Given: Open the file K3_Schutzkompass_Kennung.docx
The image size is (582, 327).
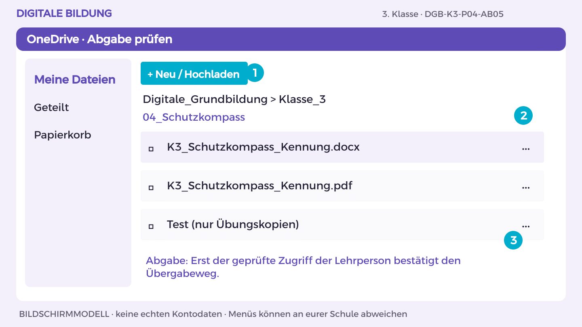Looking at the screenshot, I should point(263,147).
